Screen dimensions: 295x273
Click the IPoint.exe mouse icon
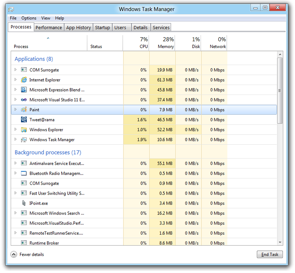coord(23,203)
